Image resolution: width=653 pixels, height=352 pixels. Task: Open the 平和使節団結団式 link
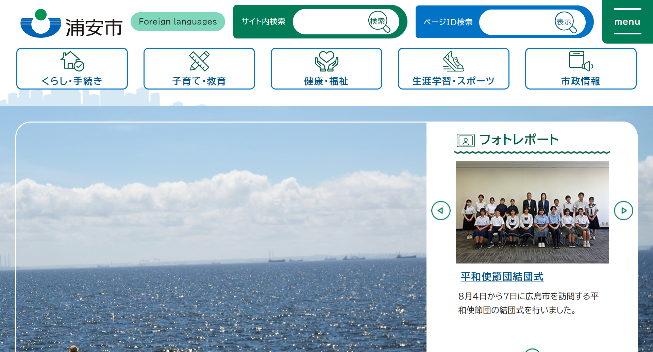coord(502,276)
